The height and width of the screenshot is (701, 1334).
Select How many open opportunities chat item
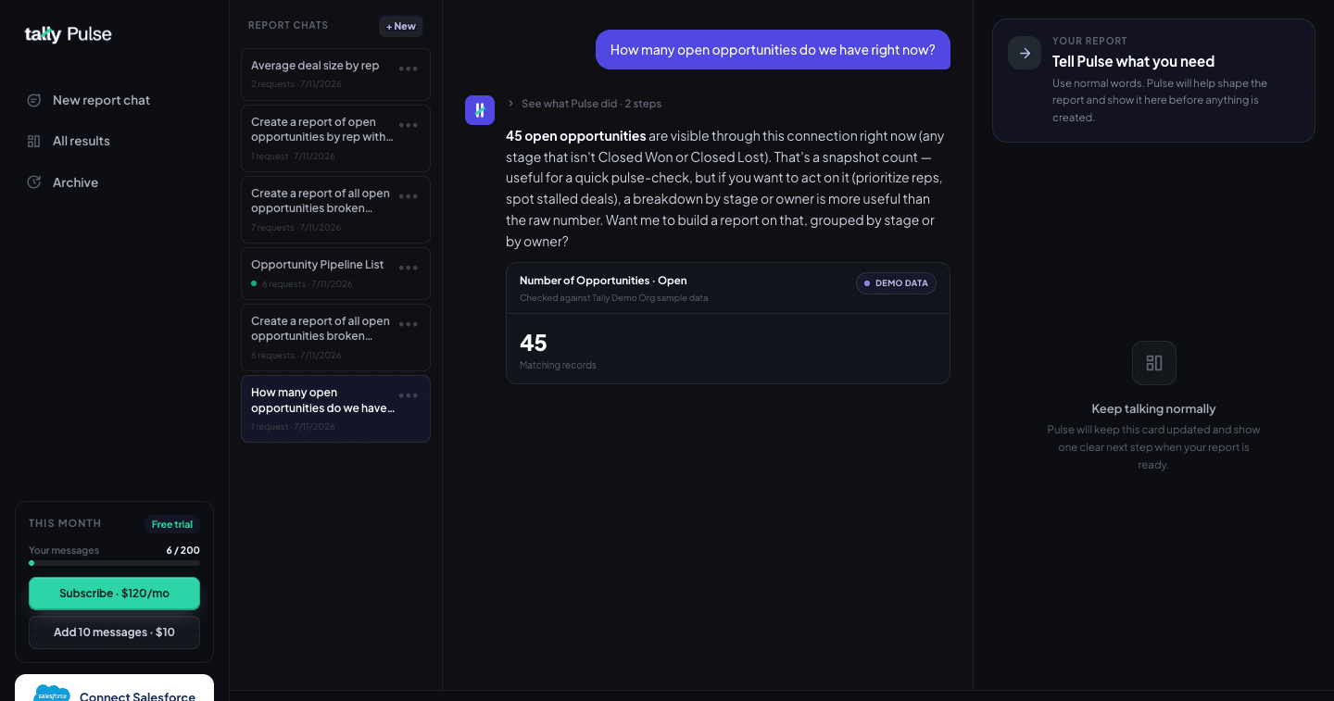pos(335,408)
